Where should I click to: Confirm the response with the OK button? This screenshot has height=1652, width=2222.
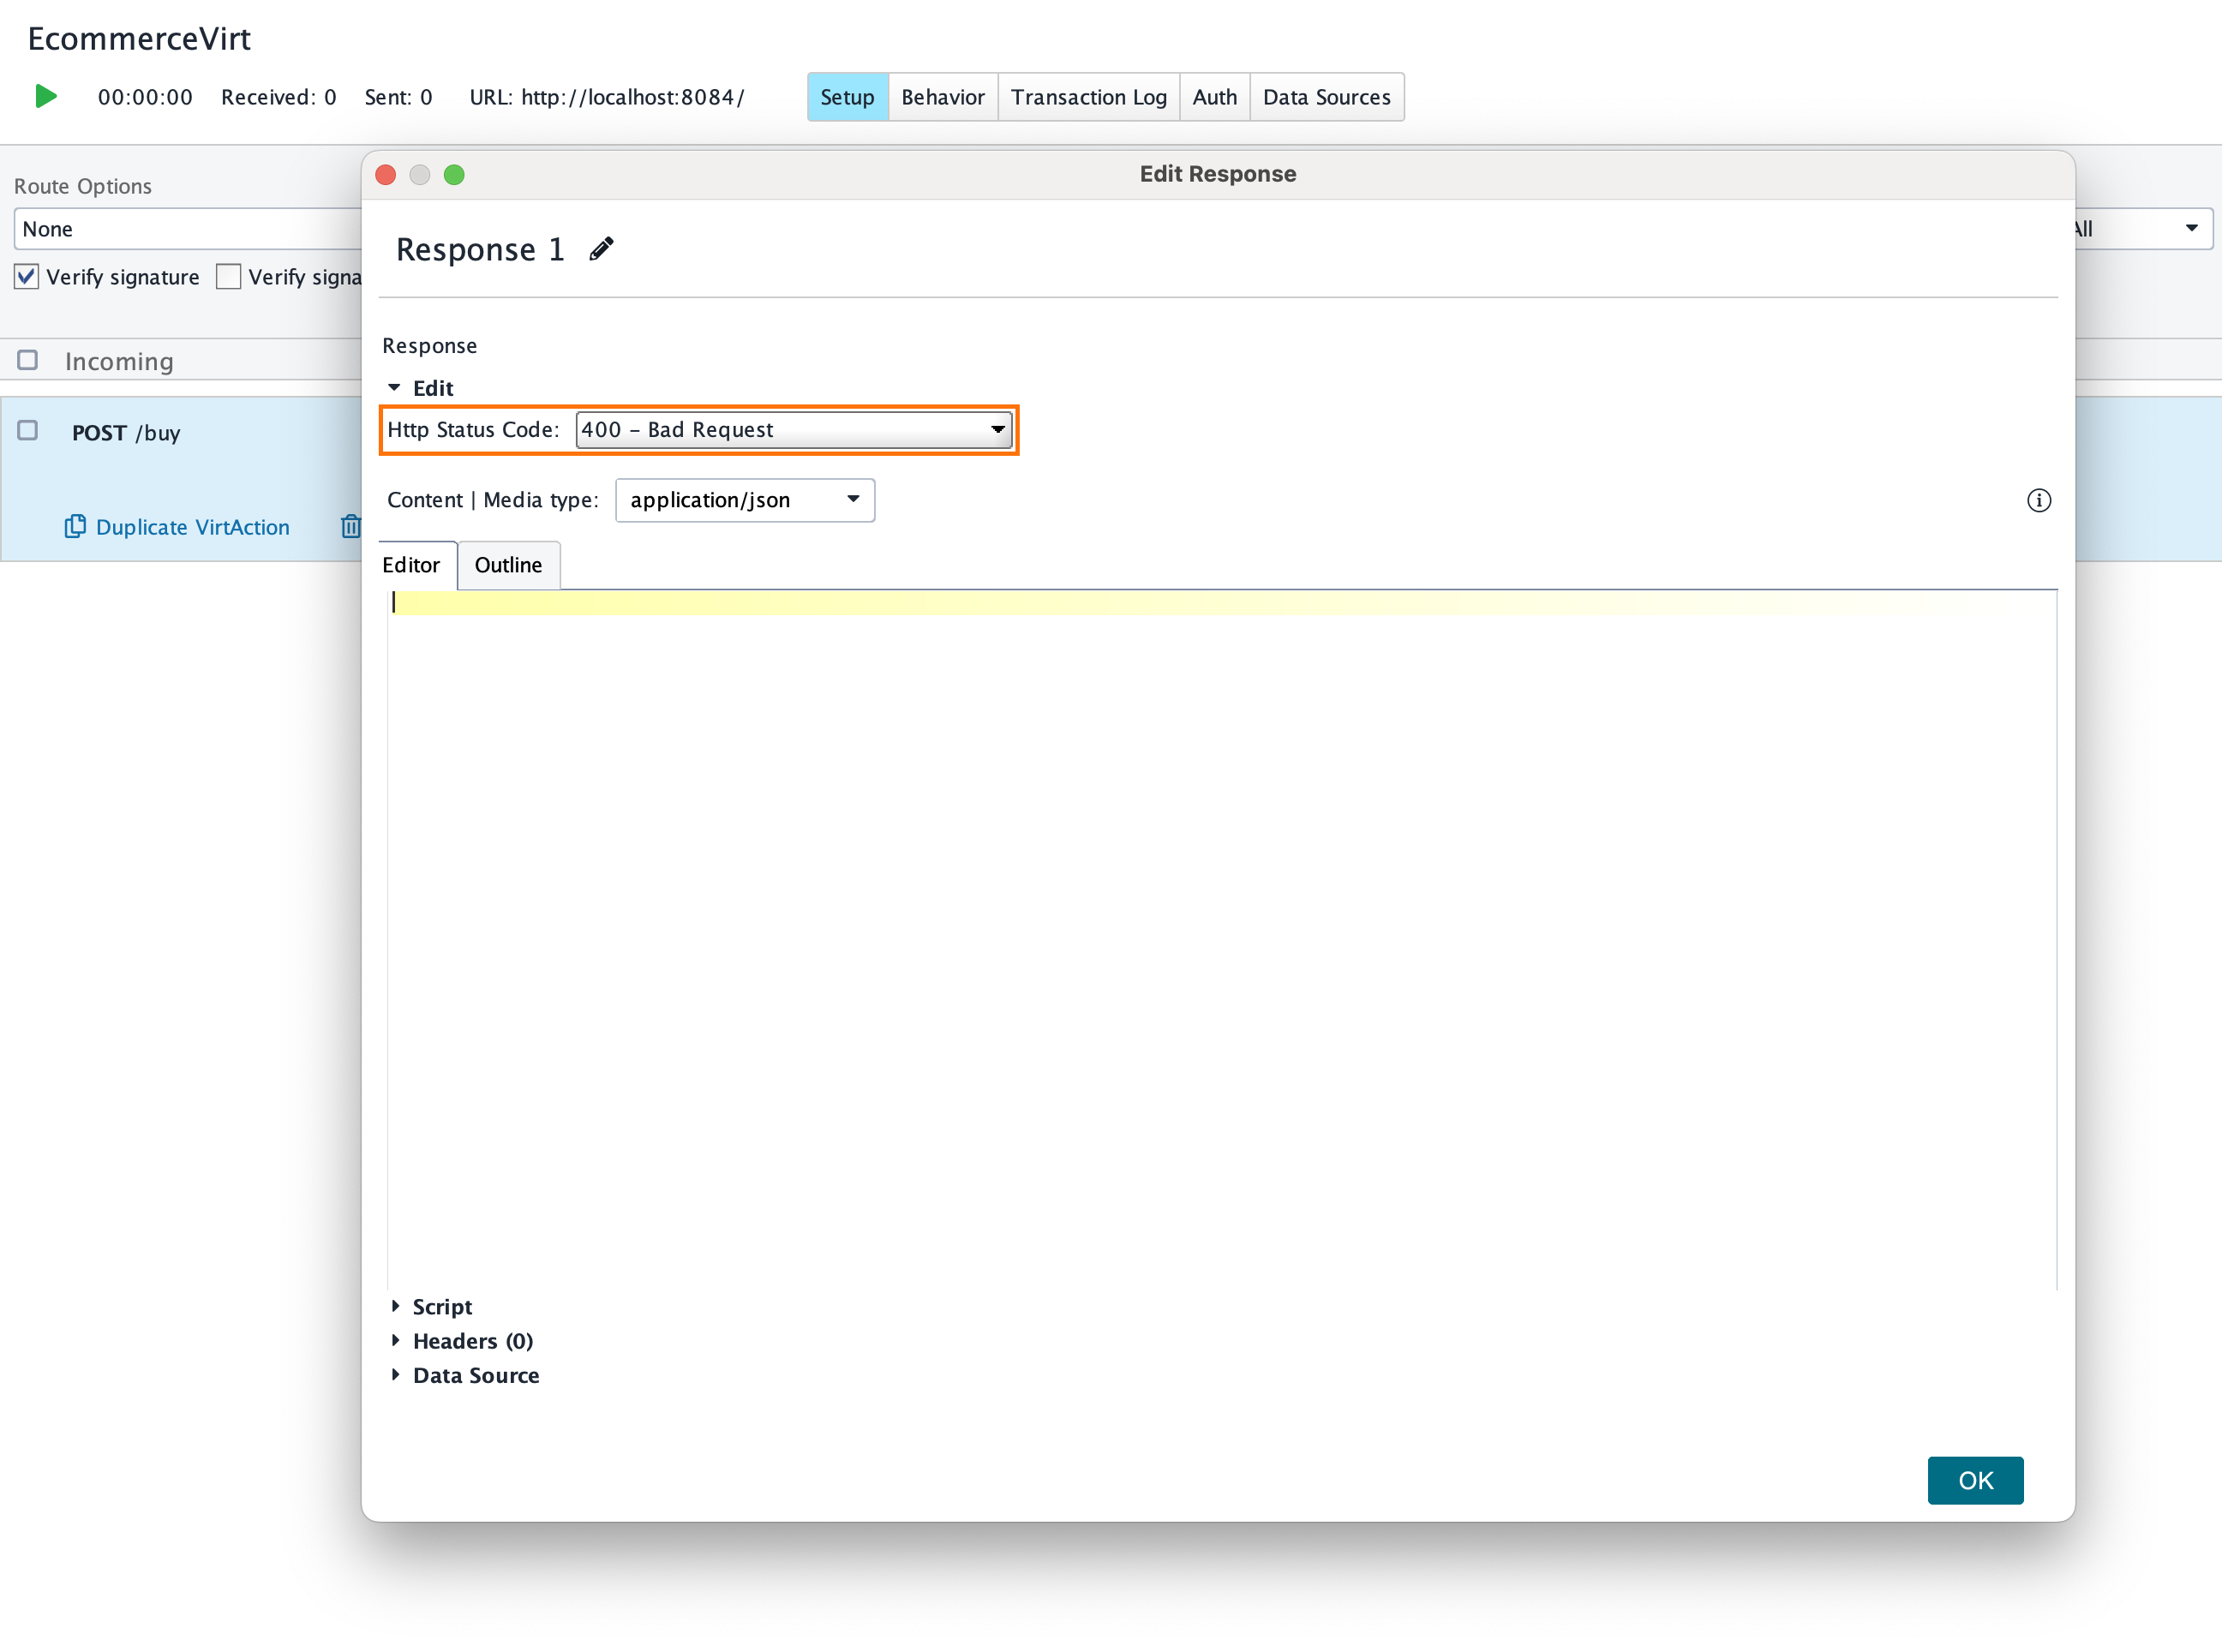click(1975, 1480)
